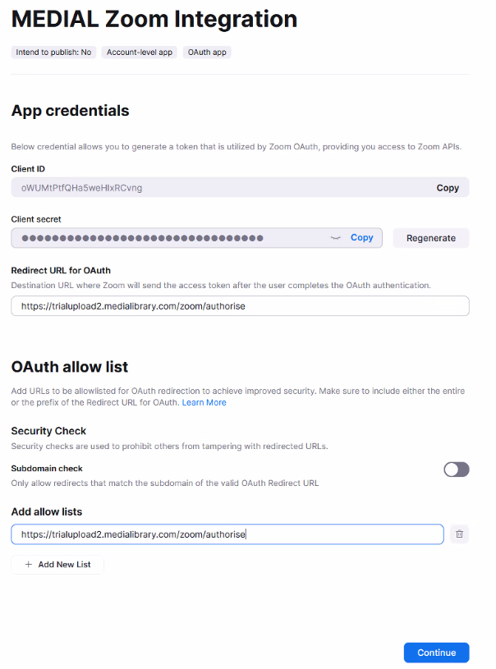Click into the Add allow lists URL field
This screenshot has width=496, height=669.
point(227,534)
